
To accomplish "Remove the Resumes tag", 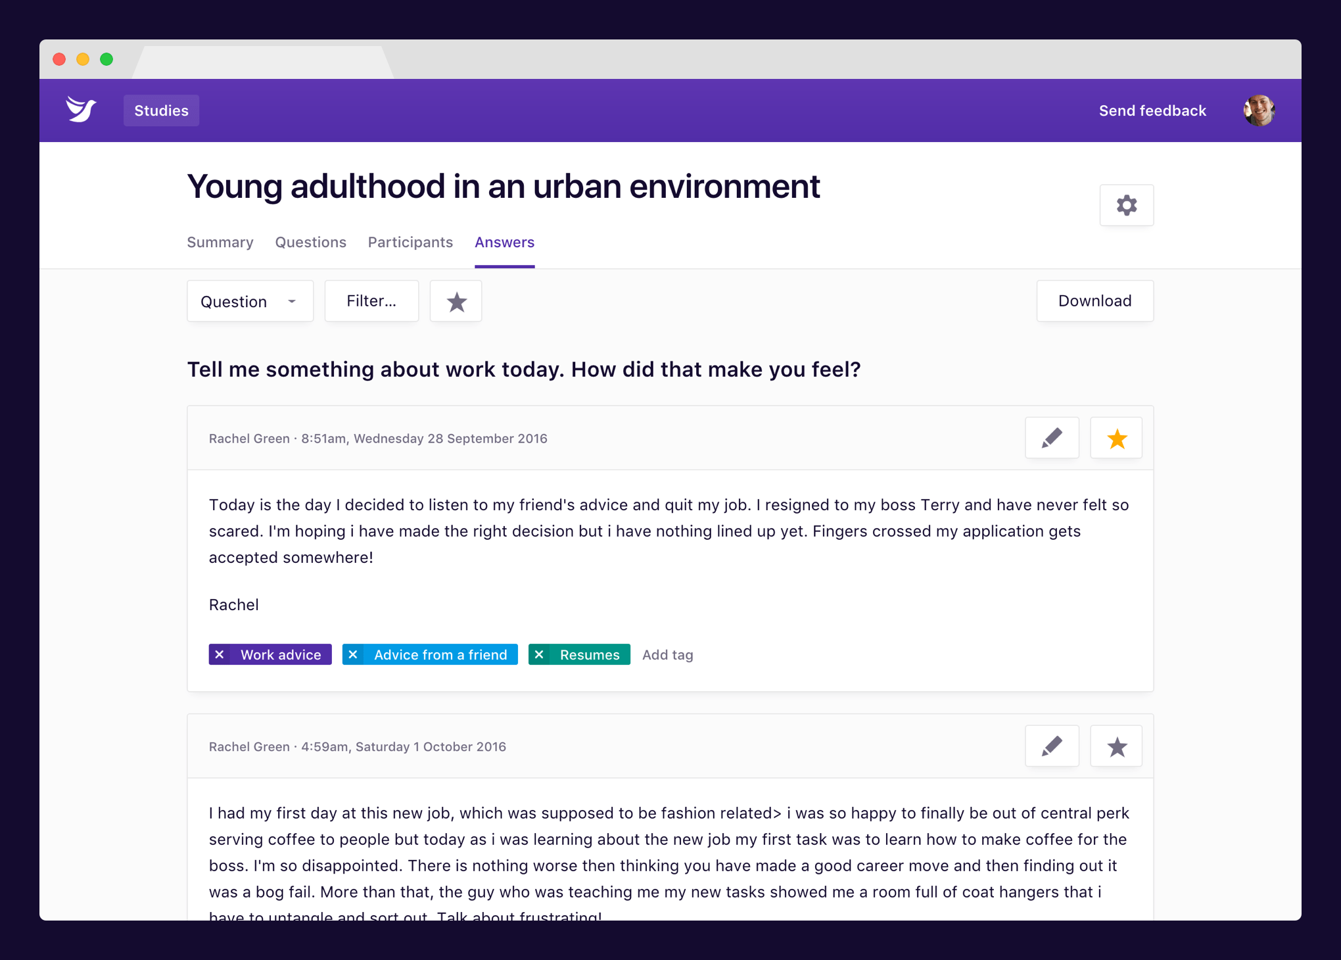I will coord(539,655).
